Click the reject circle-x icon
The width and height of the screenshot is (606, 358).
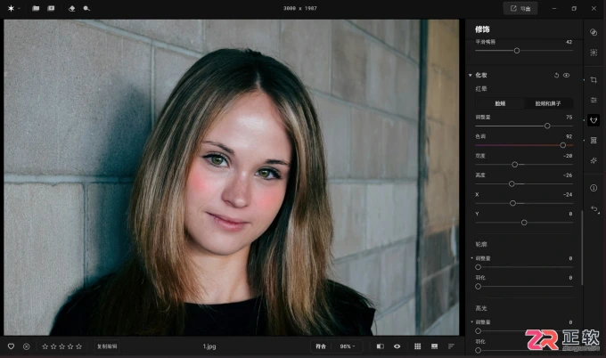point(26,346)
